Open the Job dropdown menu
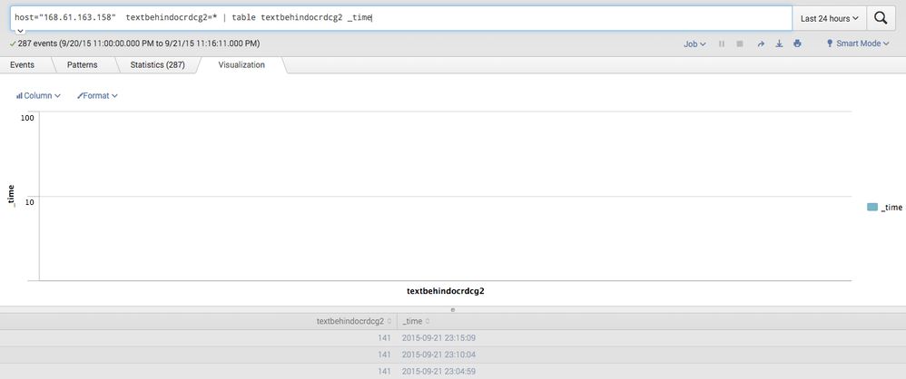Screen dimensions: 906x379 tap(694, 44)
